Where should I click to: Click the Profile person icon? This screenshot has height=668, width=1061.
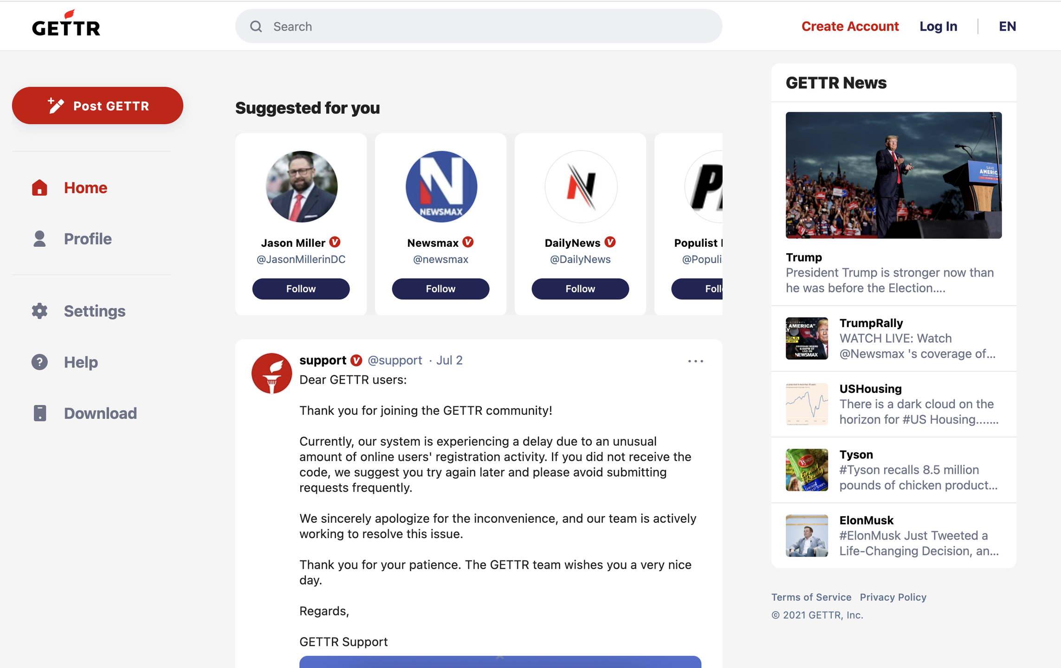(39, 239)
